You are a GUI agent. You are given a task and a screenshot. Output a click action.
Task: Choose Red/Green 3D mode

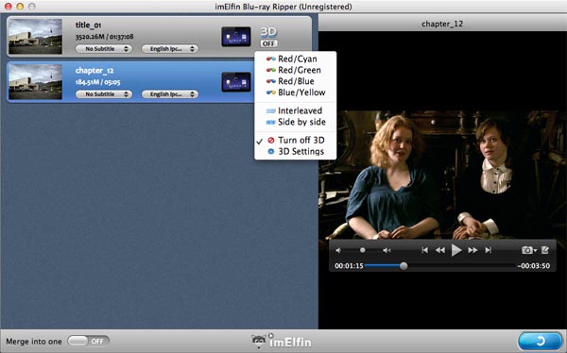(295, 70)
